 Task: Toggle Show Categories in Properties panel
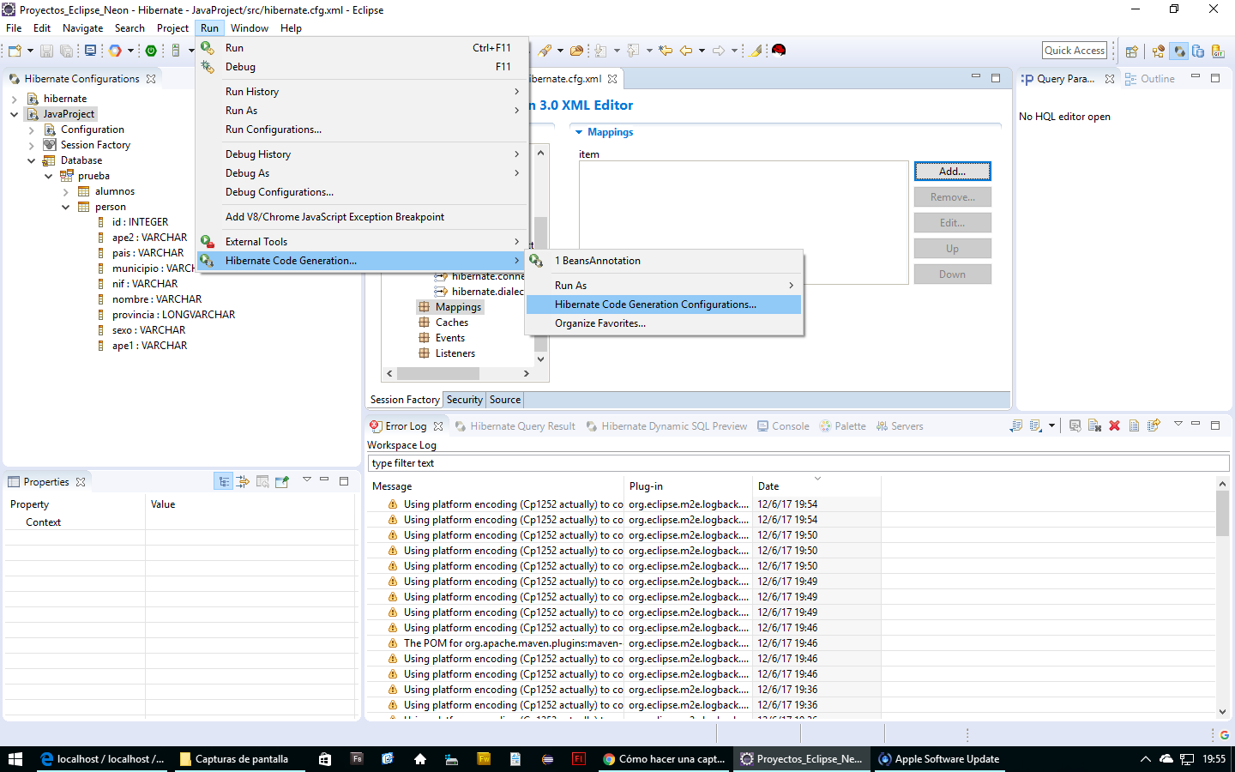point(224,481)
